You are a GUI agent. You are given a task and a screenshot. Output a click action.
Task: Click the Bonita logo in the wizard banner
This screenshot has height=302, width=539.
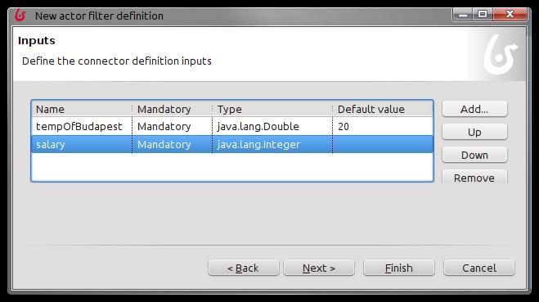(x=501, y=55)
